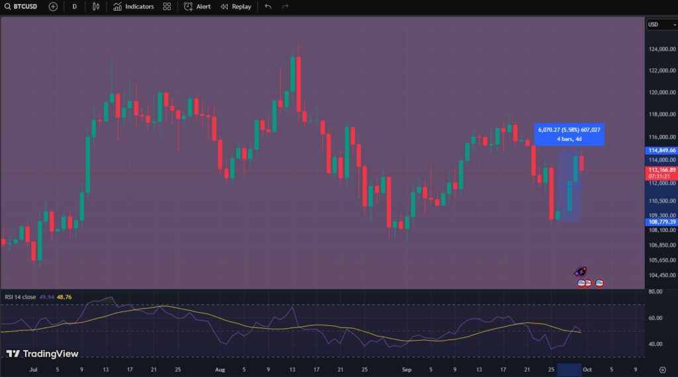Viewport: 678px width, 377px height.
Task: Open the rocket event marker on chart
Action: pos(580,272)
